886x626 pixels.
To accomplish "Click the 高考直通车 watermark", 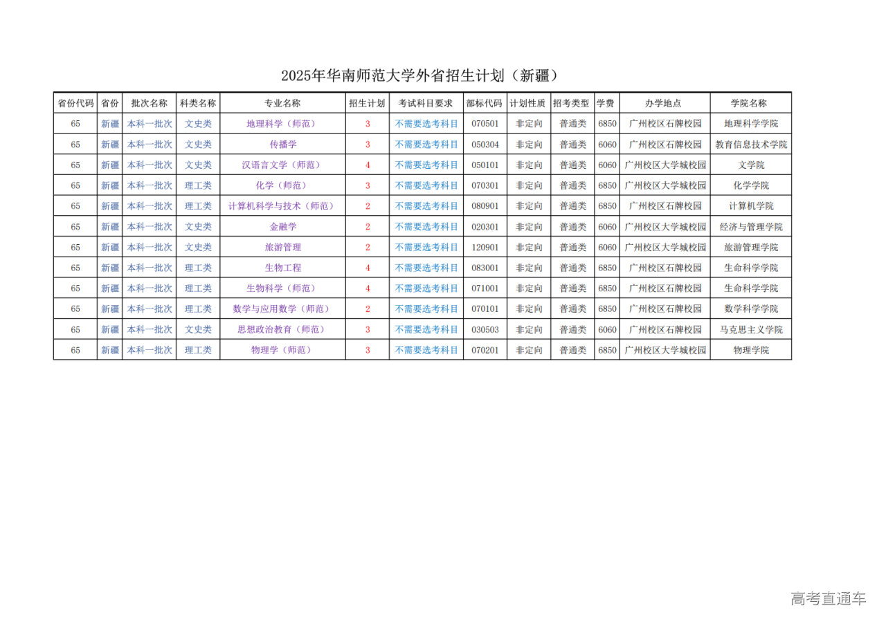I will pos(828,599).
